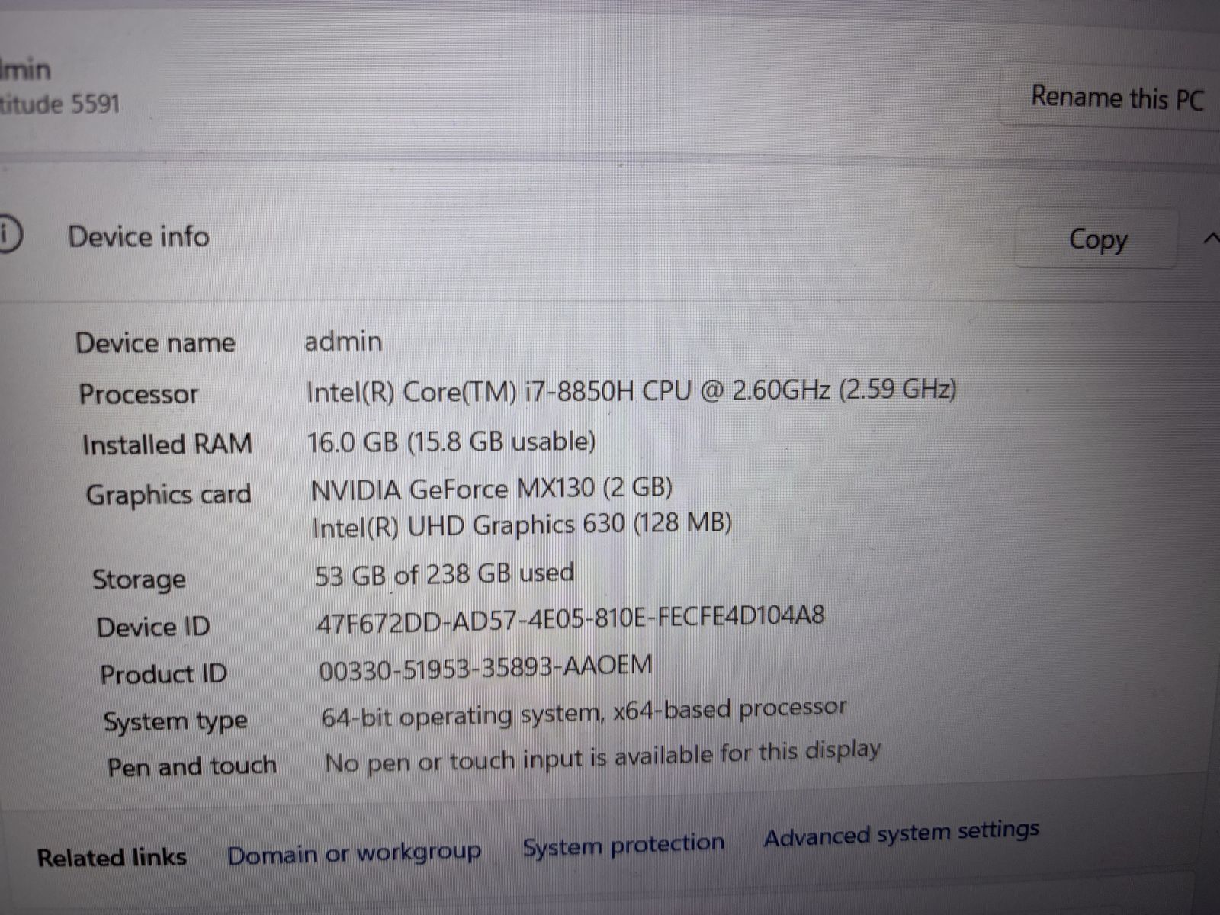Open the System protection link

[x=623, y=844]
